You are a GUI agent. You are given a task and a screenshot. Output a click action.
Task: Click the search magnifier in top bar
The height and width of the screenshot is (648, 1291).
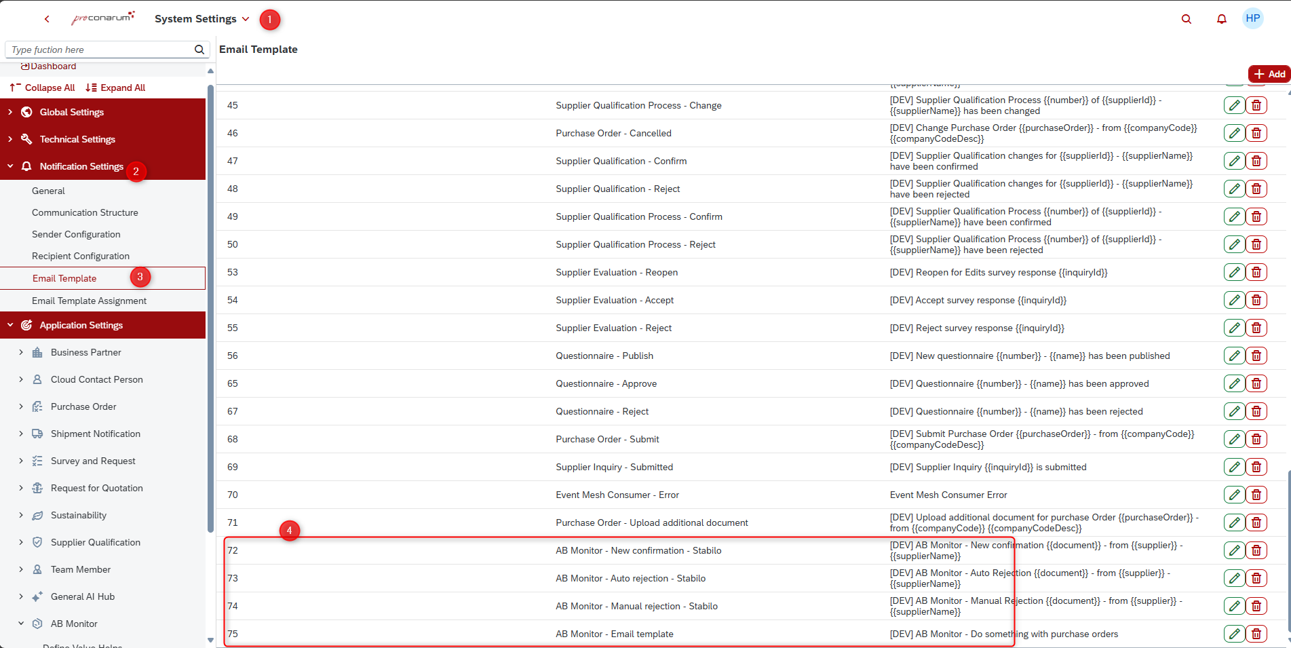1186,19
